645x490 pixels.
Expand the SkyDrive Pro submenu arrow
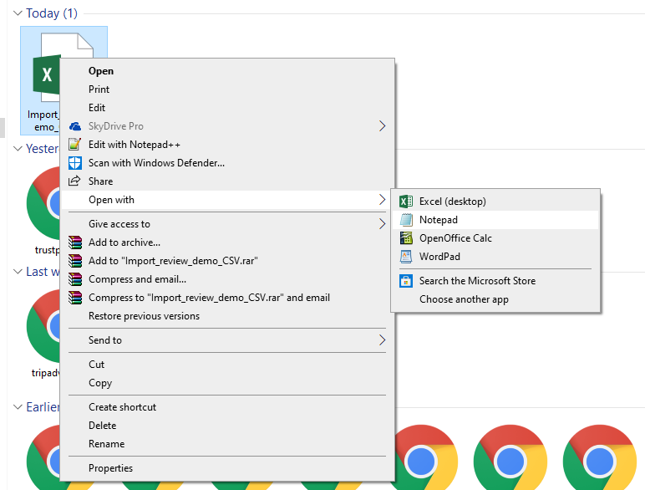coord(382,126)
